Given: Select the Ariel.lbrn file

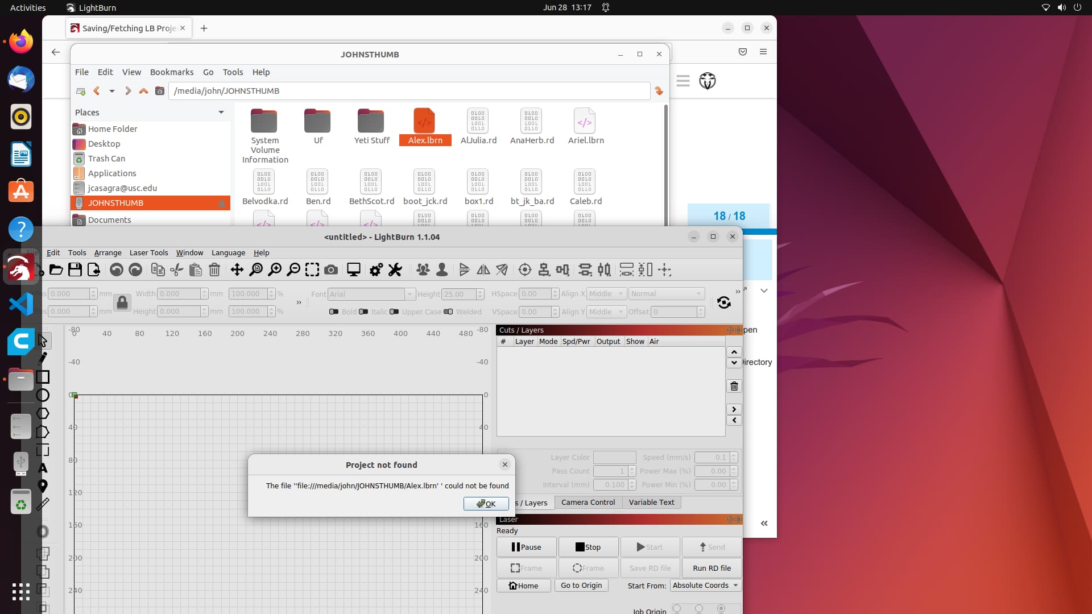Looking at the screenshot, I should 586,127.
